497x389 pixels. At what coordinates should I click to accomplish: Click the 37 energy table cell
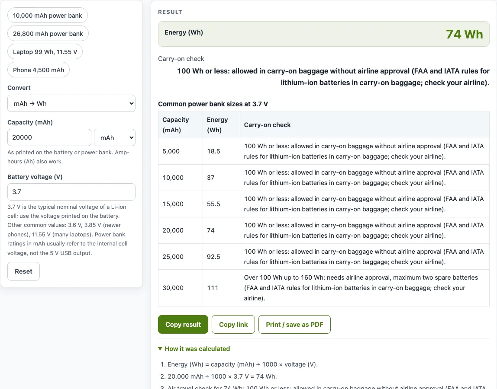tap(221, 178)
